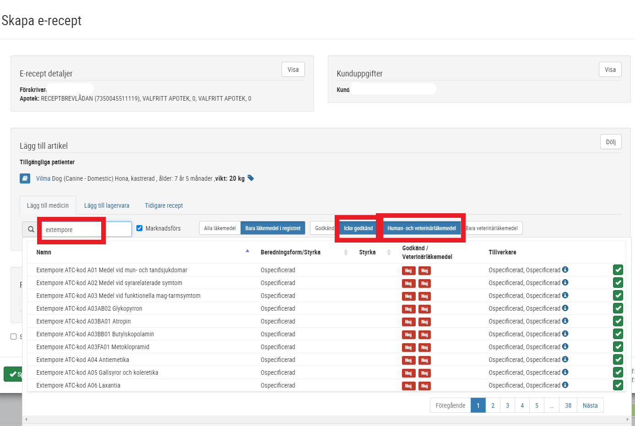This screenshot has height=426, width=635.
Task: Add Extempore A06 Laxantia via green checkmark
Action: point(618,385)
